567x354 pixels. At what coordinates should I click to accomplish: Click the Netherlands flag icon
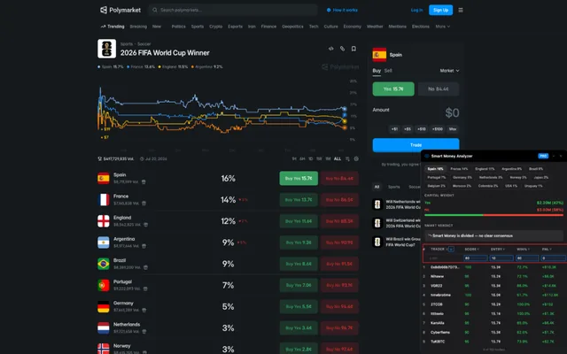tap(104, 327)
